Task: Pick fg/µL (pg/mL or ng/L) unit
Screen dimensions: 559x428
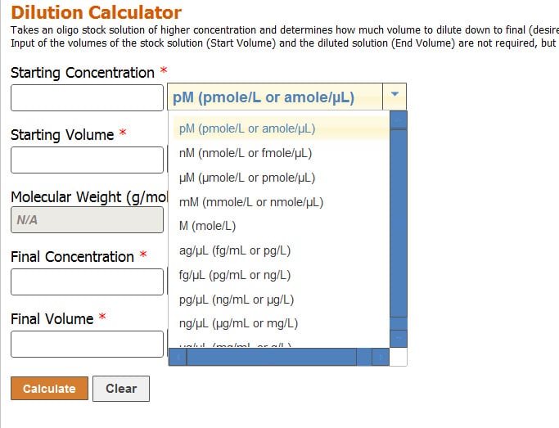Action: (x=235, y=275)
